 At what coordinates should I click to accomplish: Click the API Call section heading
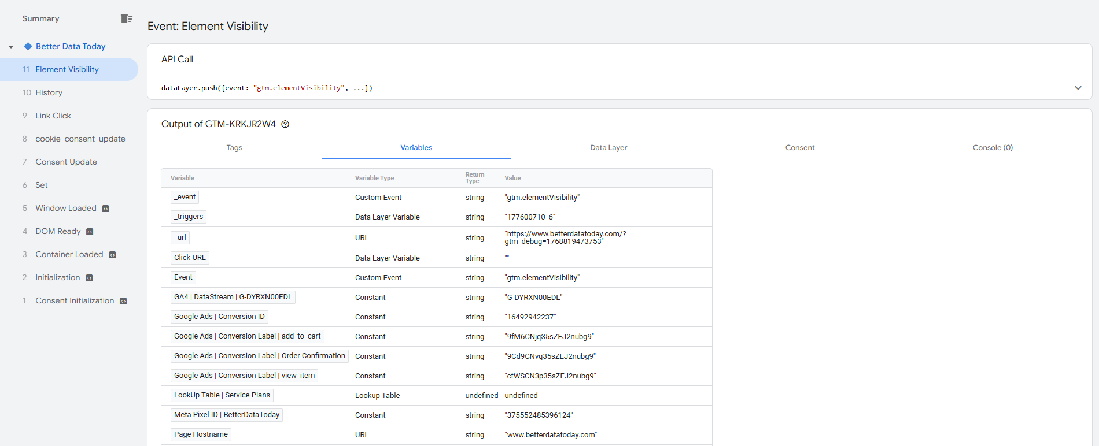click(x=177, y=60)
